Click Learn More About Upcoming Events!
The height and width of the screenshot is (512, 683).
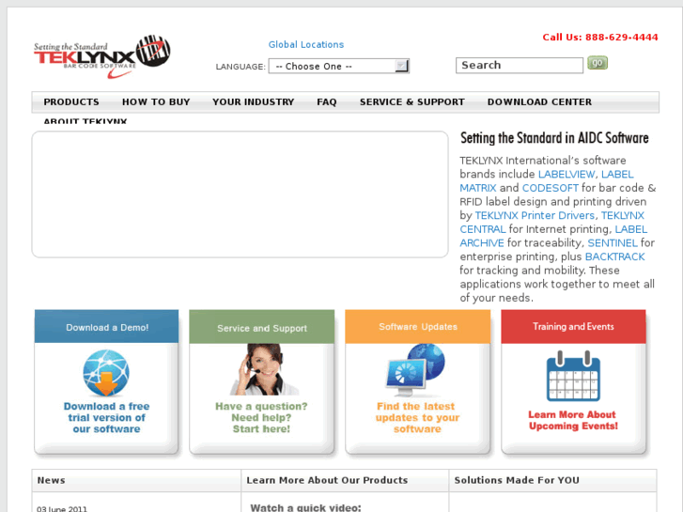click(x=573, y=420)
